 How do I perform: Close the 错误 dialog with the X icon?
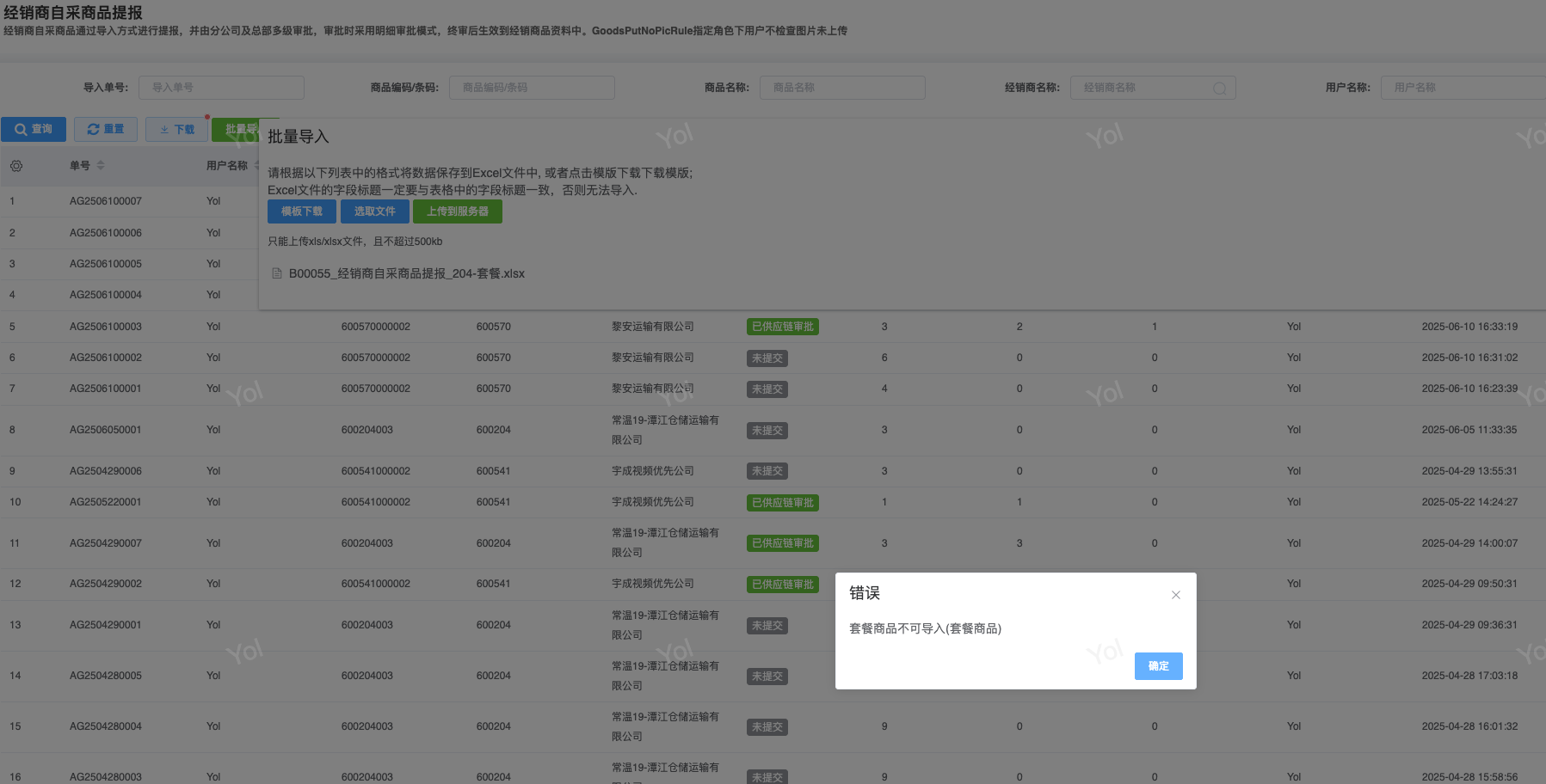tap(1175, 595)
